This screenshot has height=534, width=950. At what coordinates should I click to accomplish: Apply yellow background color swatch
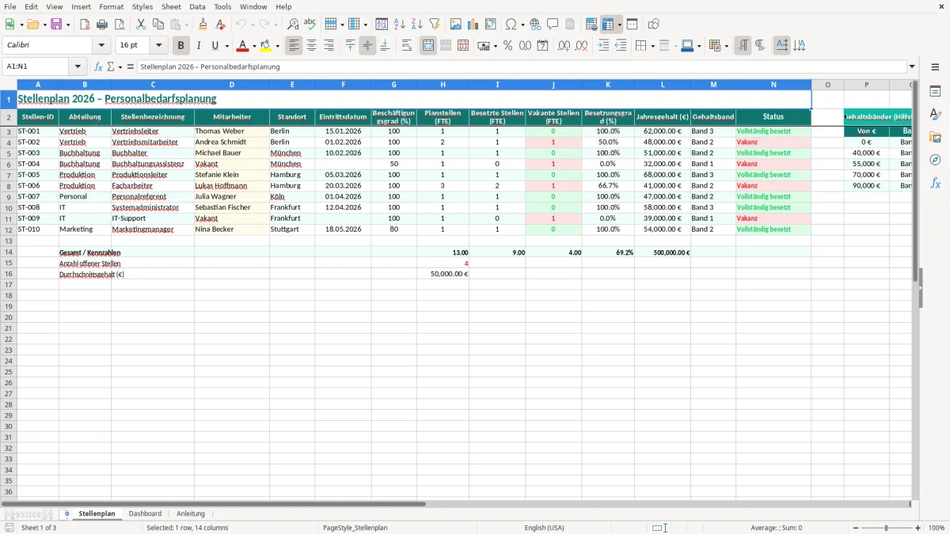(x=266, y=46)
